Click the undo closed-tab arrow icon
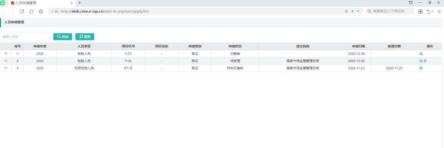 (x=429, y=11)
